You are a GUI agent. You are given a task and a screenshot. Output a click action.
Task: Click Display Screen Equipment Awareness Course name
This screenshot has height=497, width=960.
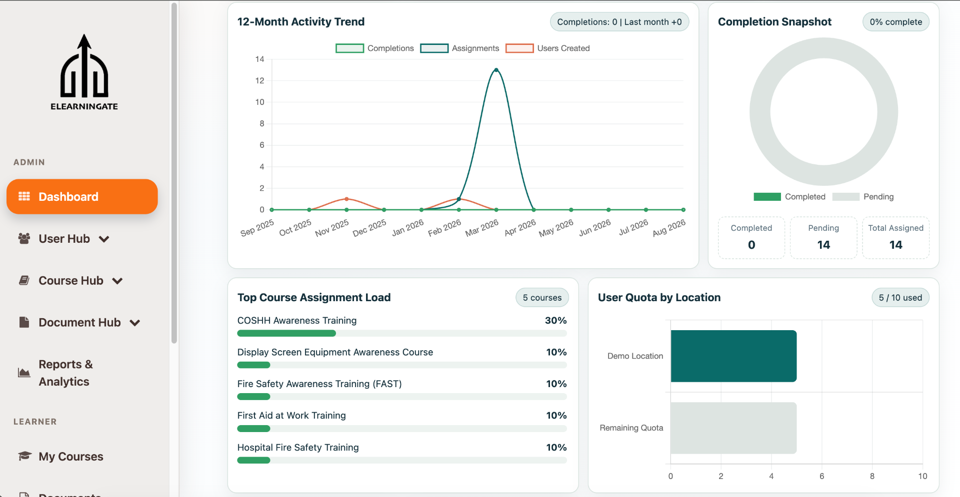click(335, 352)
